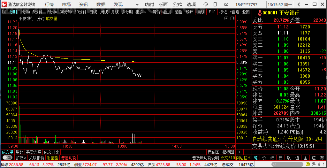Open 多分时 multi-day view
The height and width of the screenshot is (168, 327).
click(127, 12)
